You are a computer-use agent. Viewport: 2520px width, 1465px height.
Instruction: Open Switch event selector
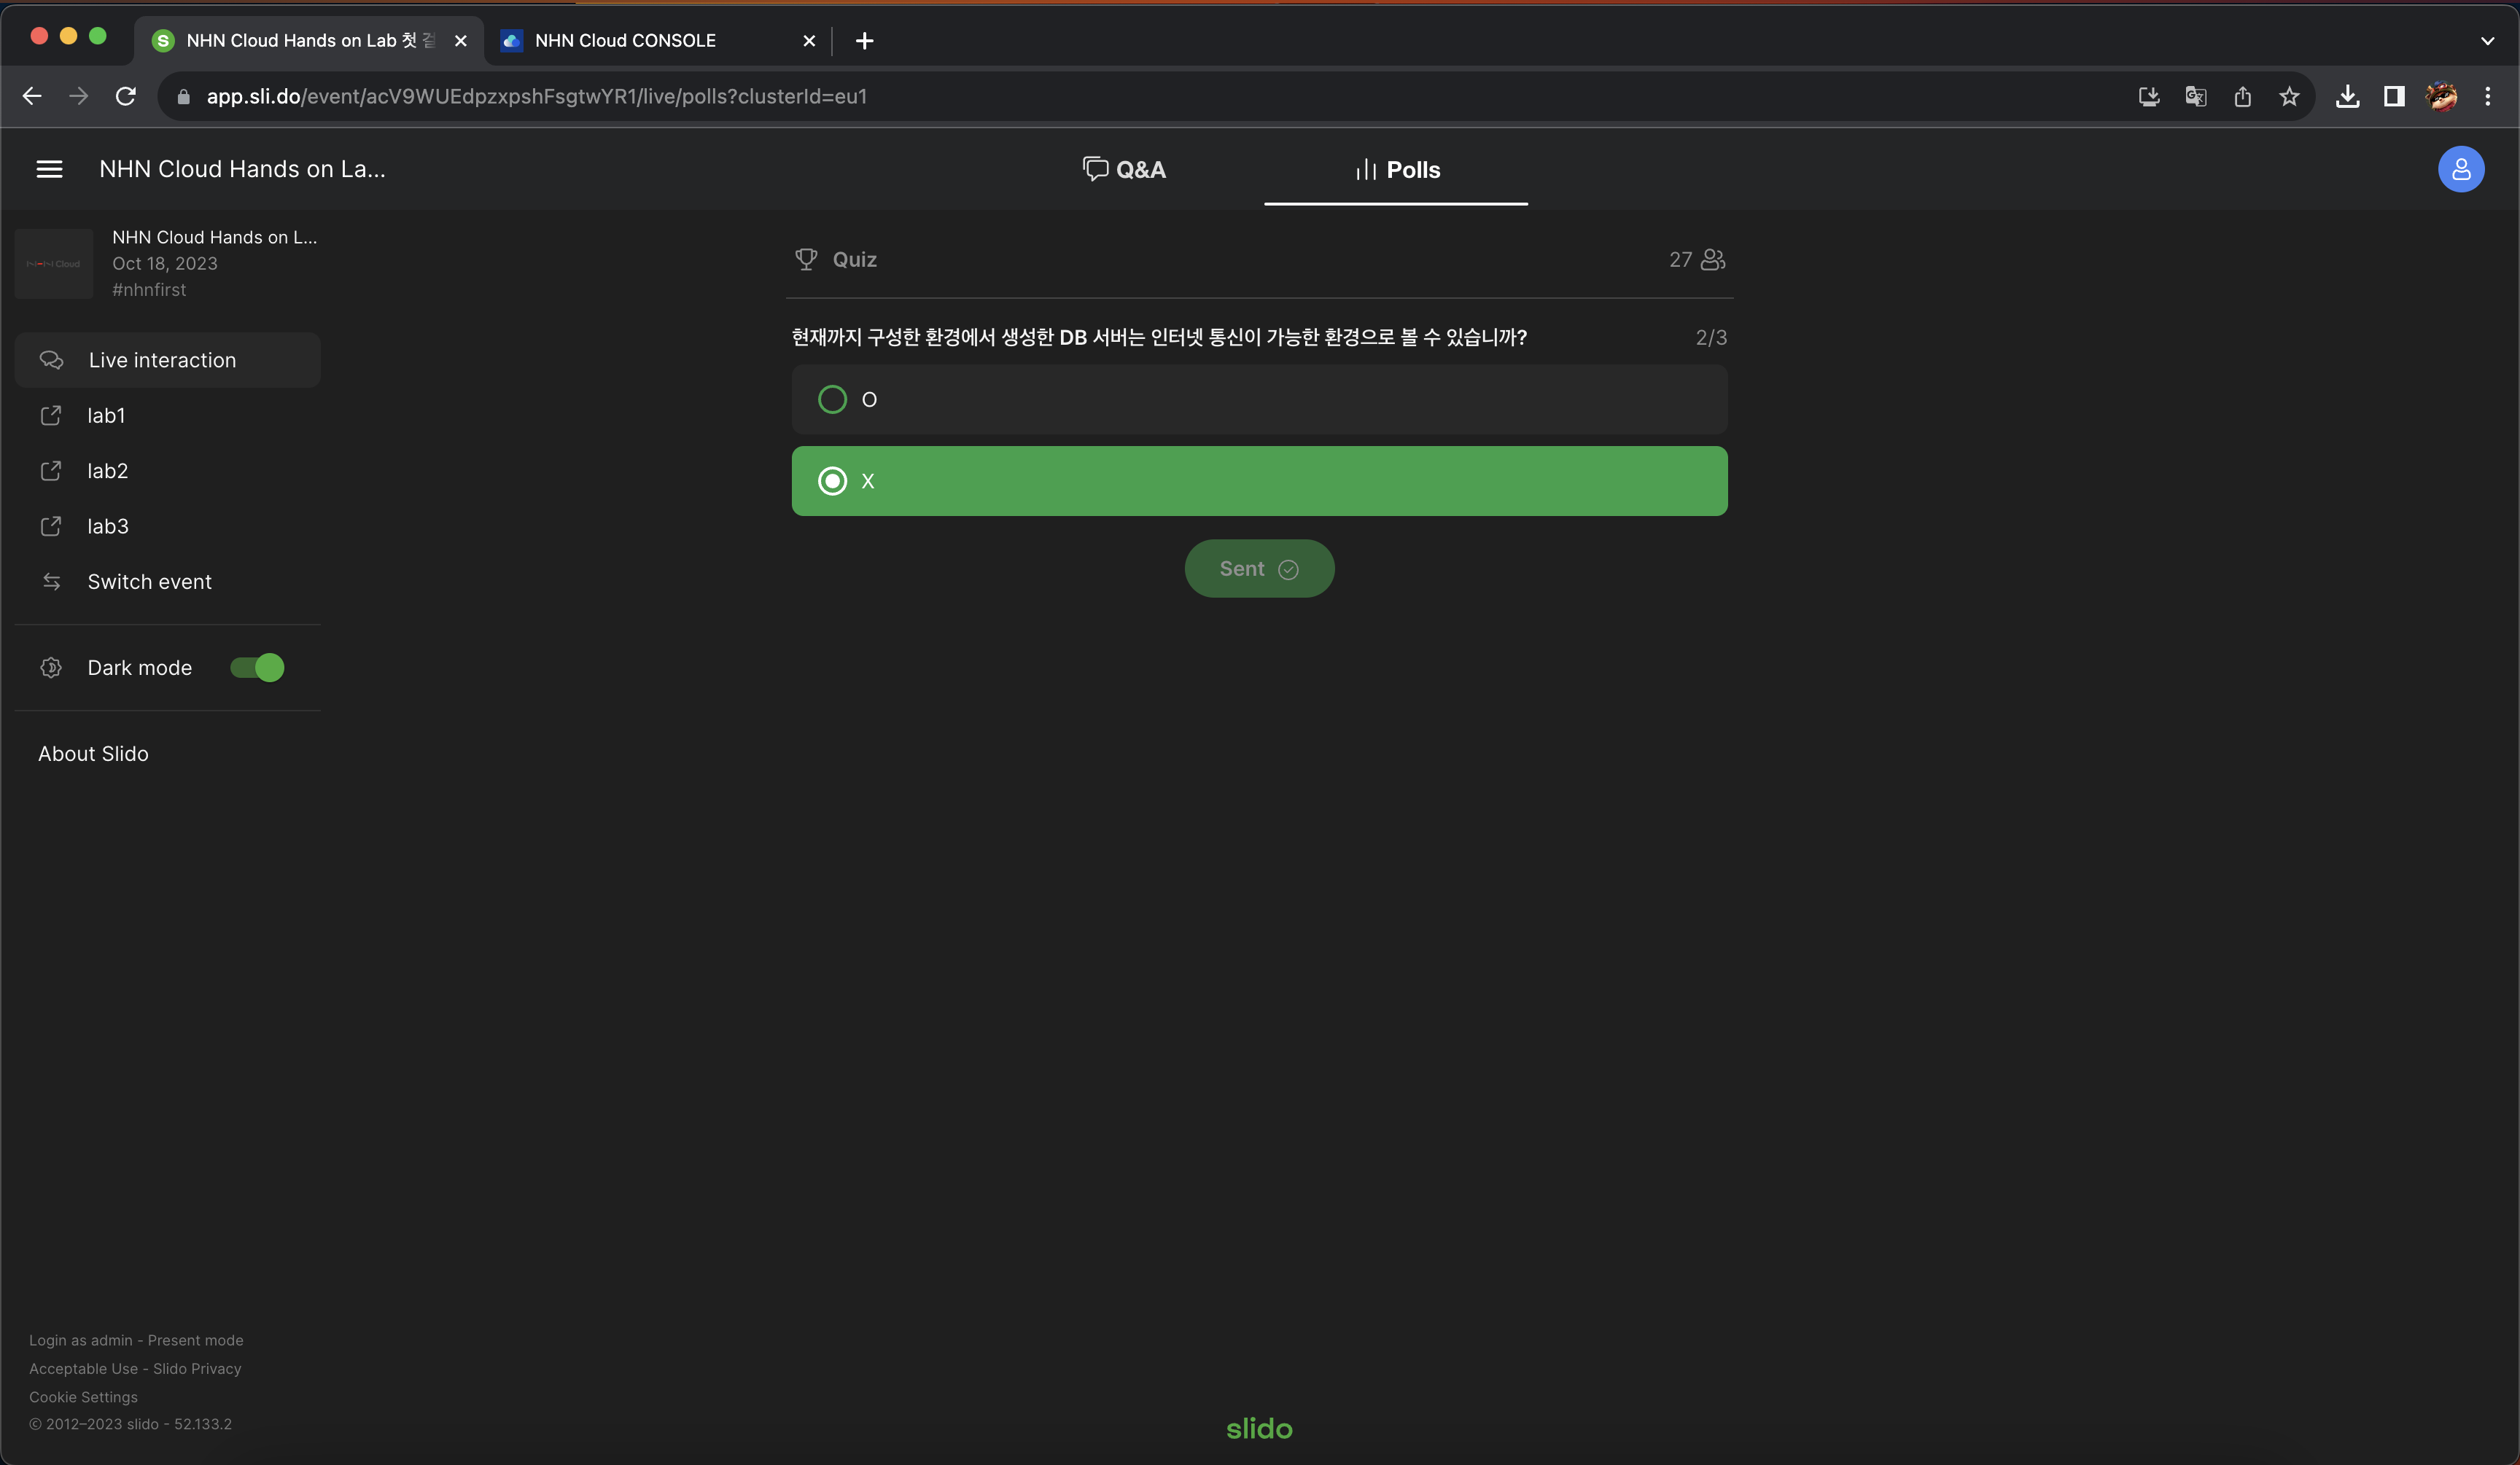149,582
